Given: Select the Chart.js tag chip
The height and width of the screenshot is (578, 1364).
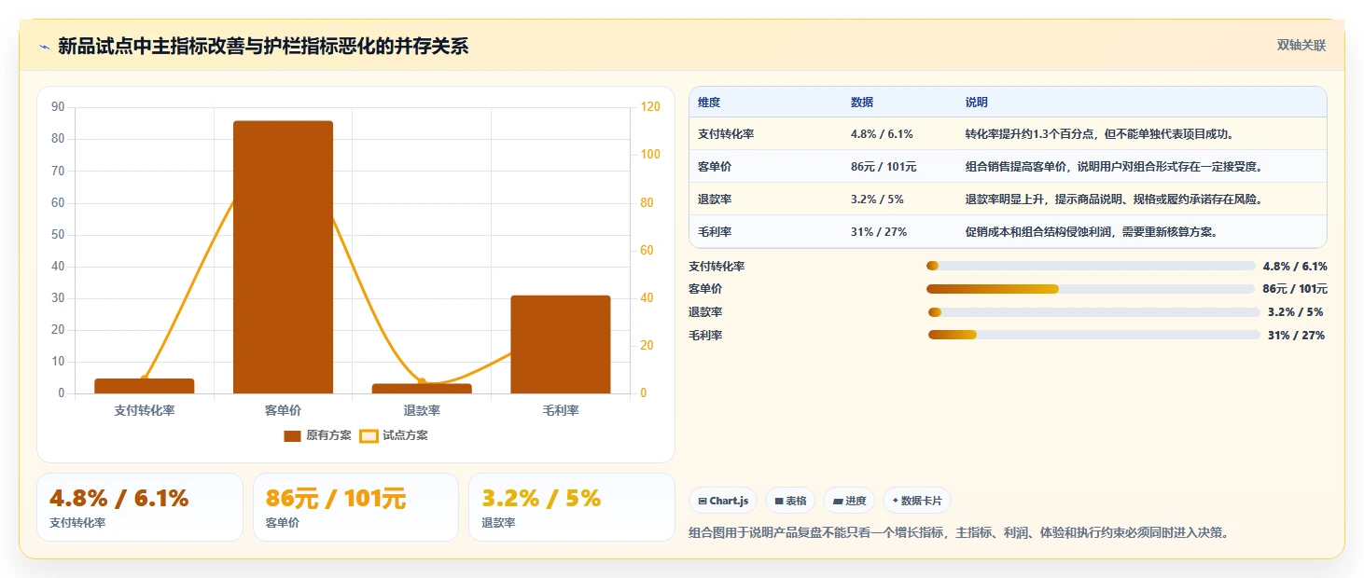Looking at the screenshot, I should pos(723,501).
